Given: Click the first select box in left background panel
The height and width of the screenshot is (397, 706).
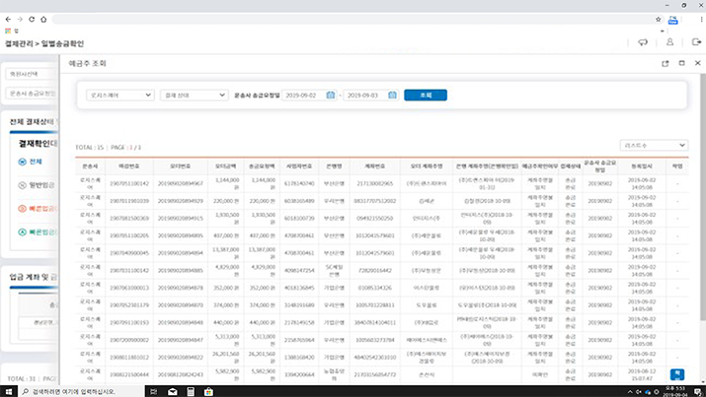Looking at the screenshot, I should [32, 74].
